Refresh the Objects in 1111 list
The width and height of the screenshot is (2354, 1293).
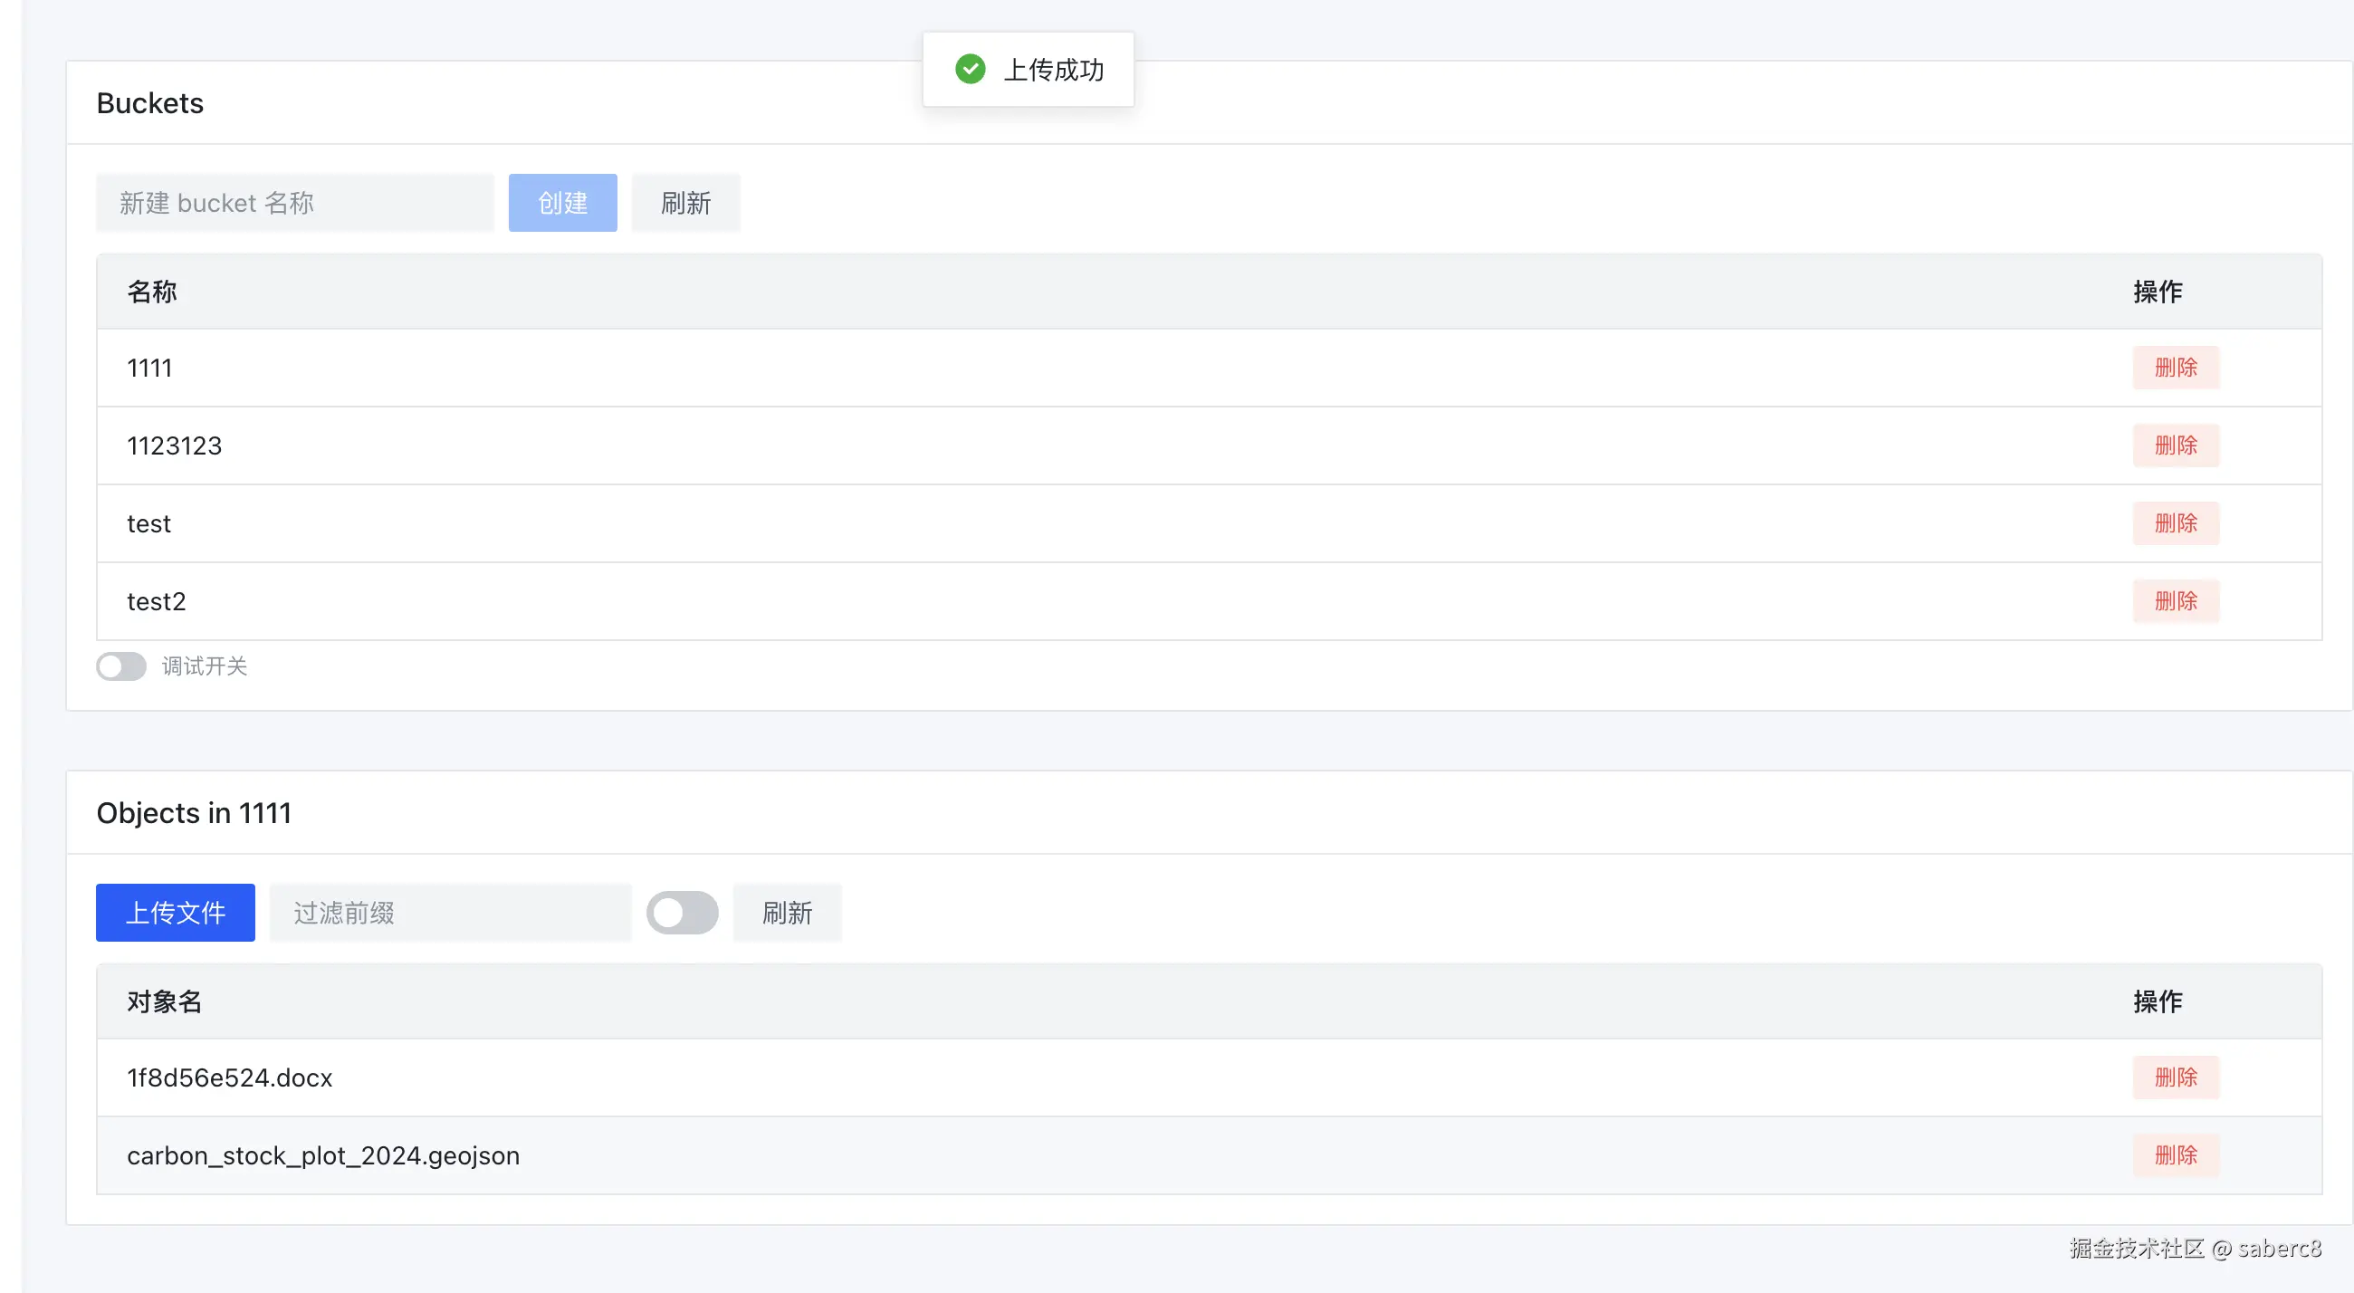(x=787, y=912)
